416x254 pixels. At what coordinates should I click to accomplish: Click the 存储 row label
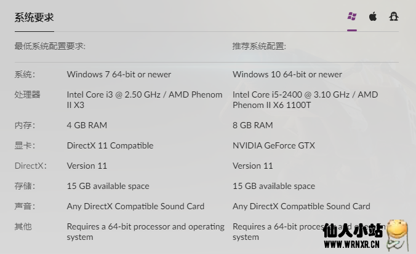25,186
